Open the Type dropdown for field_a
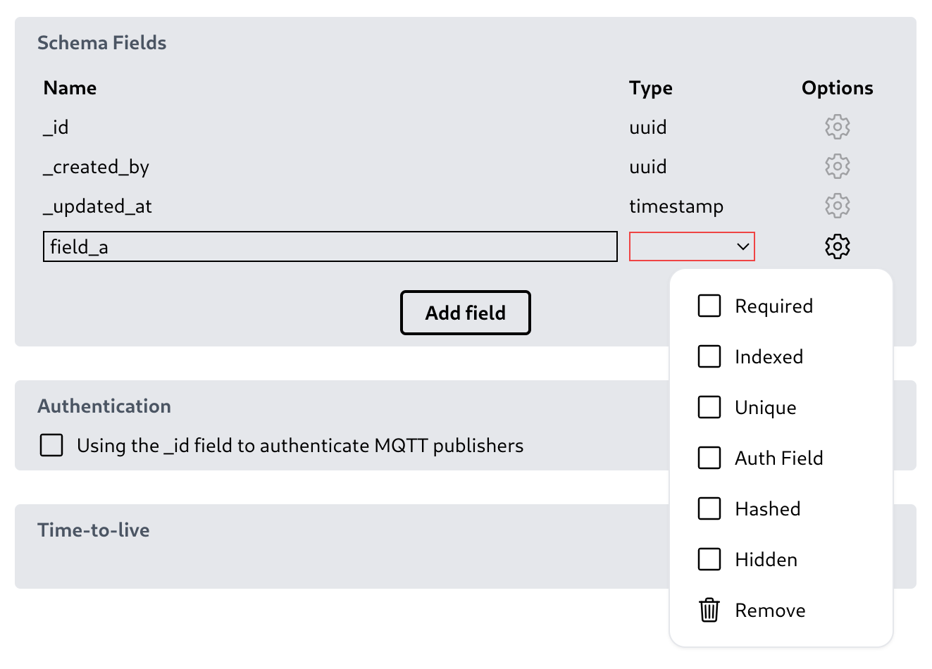The width and height of the screenshot is (932, 669). (691, 246)
